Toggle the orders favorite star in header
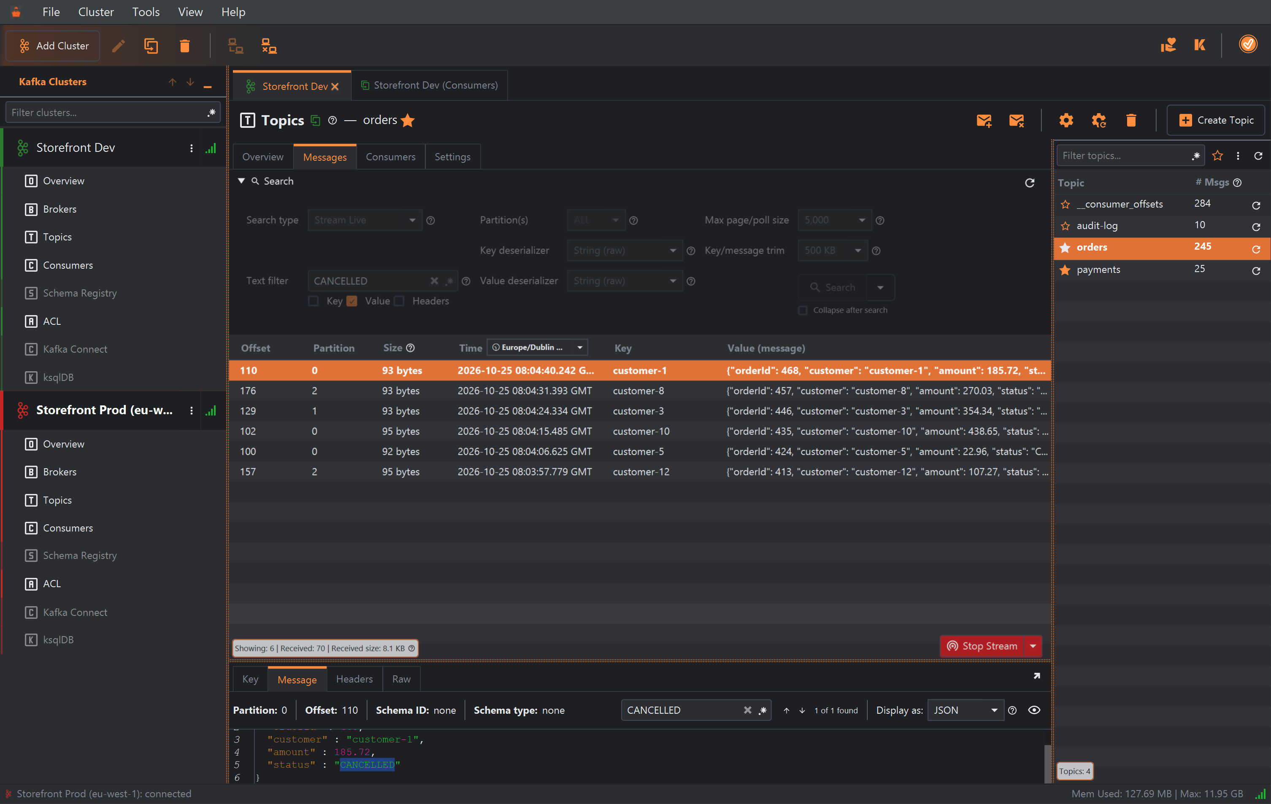This screenshot has height=804, width=1271. [408, 120]
